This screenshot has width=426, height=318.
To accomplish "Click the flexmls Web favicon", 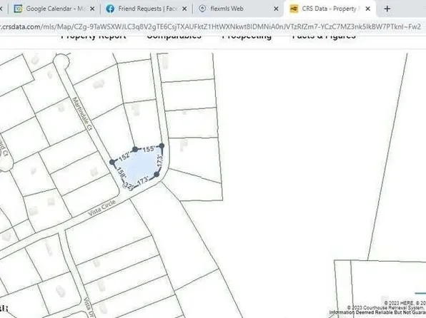I will tap(202, 9).
